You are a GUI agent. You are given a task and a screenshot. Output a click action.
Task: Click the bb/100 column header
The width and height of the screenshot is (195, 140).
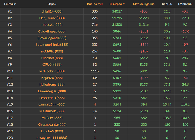167,4
